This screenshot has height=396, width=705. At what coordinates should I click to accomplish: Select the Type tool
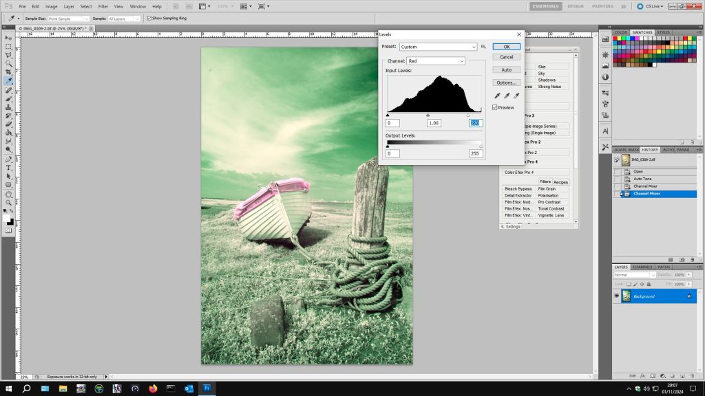coord(8,168)
